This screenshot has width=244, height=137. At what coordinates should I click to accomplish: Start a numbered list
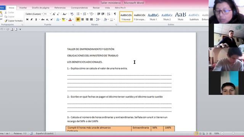point(85,14)
